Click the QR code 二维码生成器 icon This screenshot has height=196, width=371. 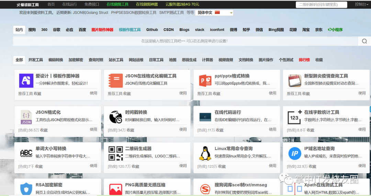click(115, 153)
